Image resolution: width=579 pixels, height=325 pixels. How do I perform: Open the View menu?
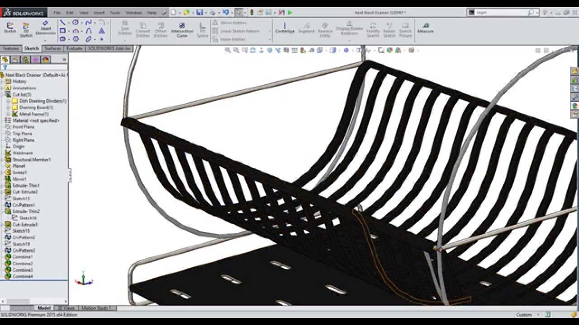[x=84, y=13]
